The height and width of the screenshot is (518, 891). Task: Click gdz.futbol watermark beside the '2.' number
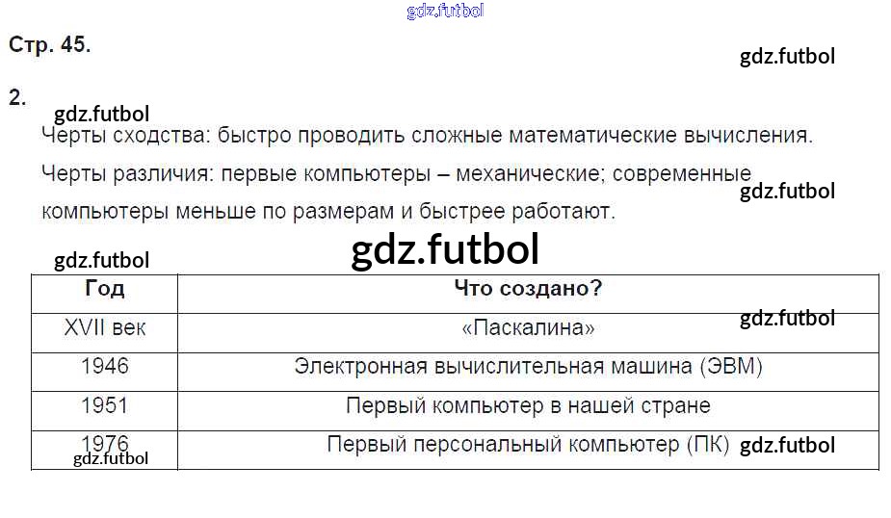101,115
